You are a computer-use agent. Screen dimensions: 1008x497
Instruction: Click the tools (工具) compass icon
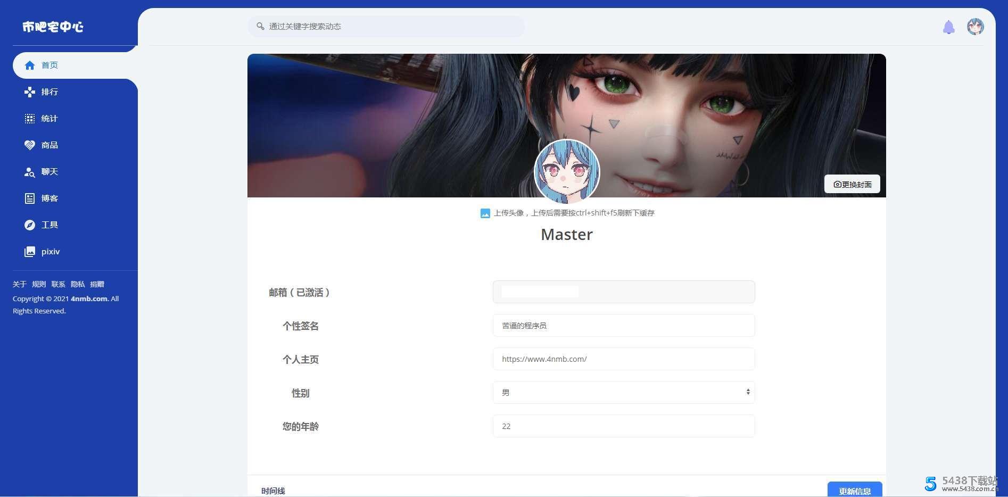(x=30, y=225)
